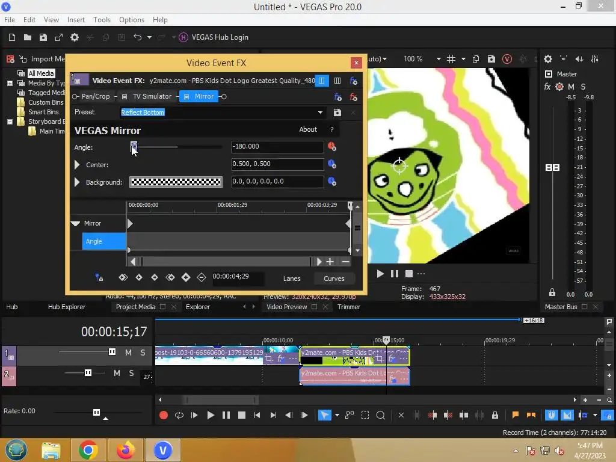The image size is (616, 462).
Task: Open the Background color swatch
Action: pos(176,182)
